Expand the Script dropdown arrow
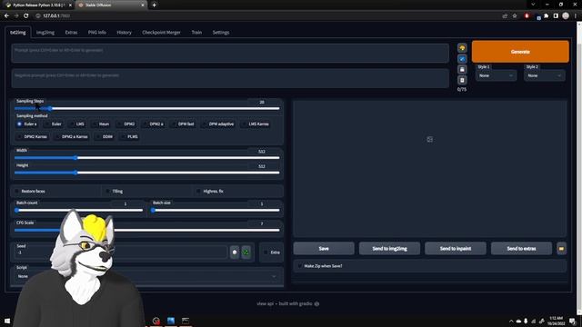This screenshot has width=582, height=327. pos(274,276)
